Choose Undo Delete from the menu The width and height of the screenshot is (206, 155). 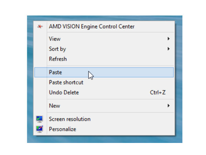[64, 92]
